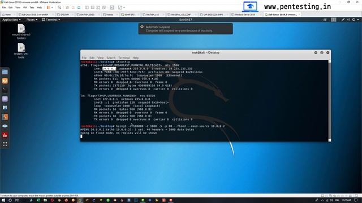Switch to the Home tab
Screen dimensions: 362x203
click(x=8, y=15)
